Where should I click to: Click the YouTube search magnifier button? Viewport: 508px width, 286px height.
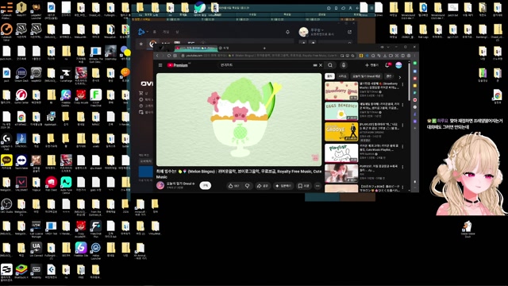(330, 65)
